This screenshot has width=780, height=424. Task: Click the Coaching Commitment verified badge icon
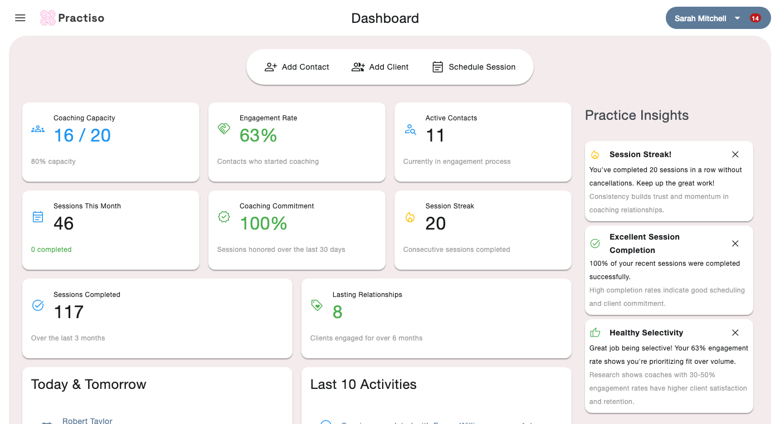[224, 217]
